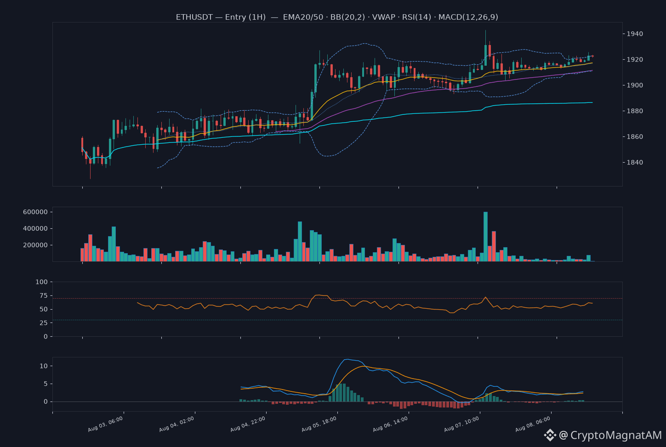The image size is (666, 447).
Task: Click the 10 label on MACD axis
Action: (44, 366)
